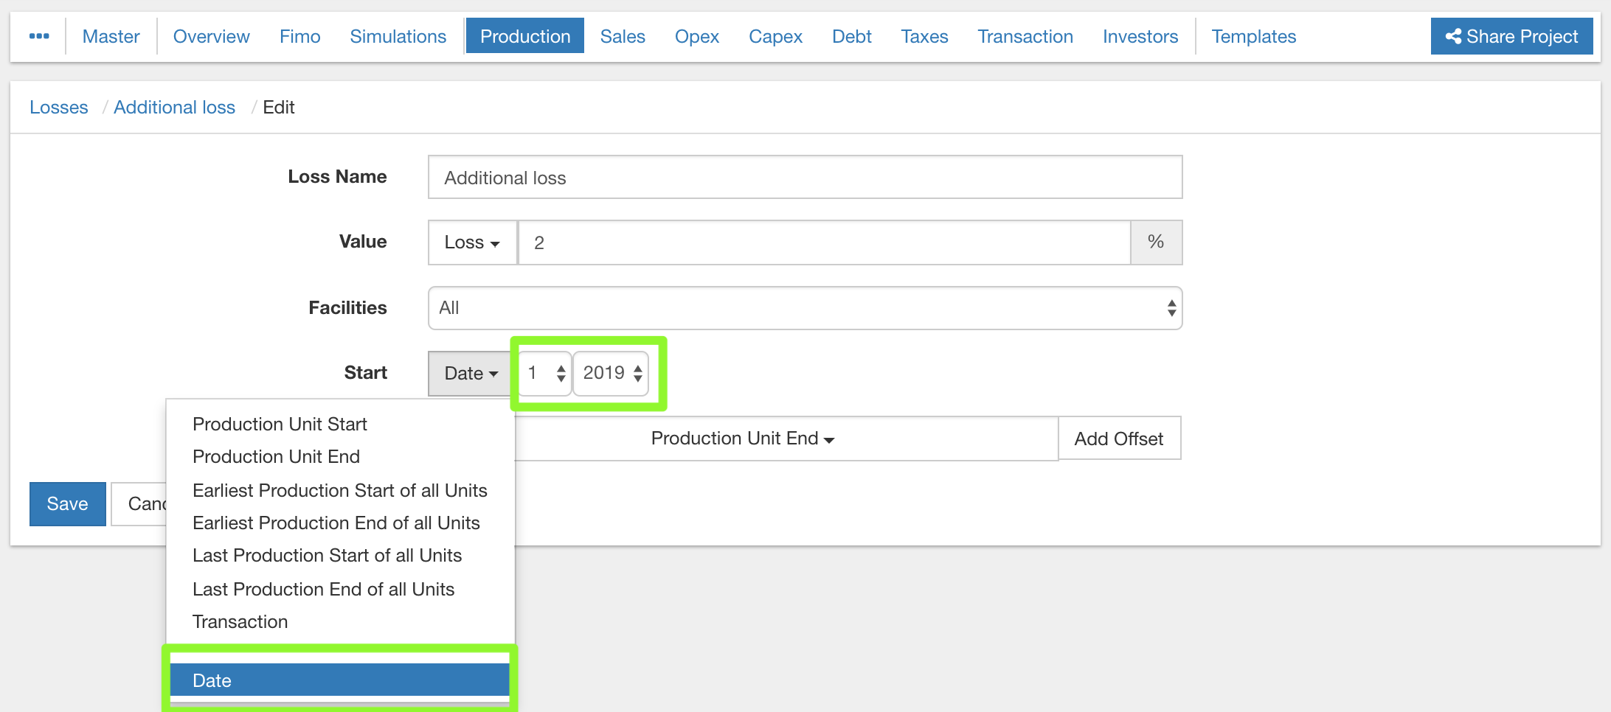The image size is (1611, 712).
Task: Open the Facilities select box
Action: pyautogui.click(x=805, y=308)
